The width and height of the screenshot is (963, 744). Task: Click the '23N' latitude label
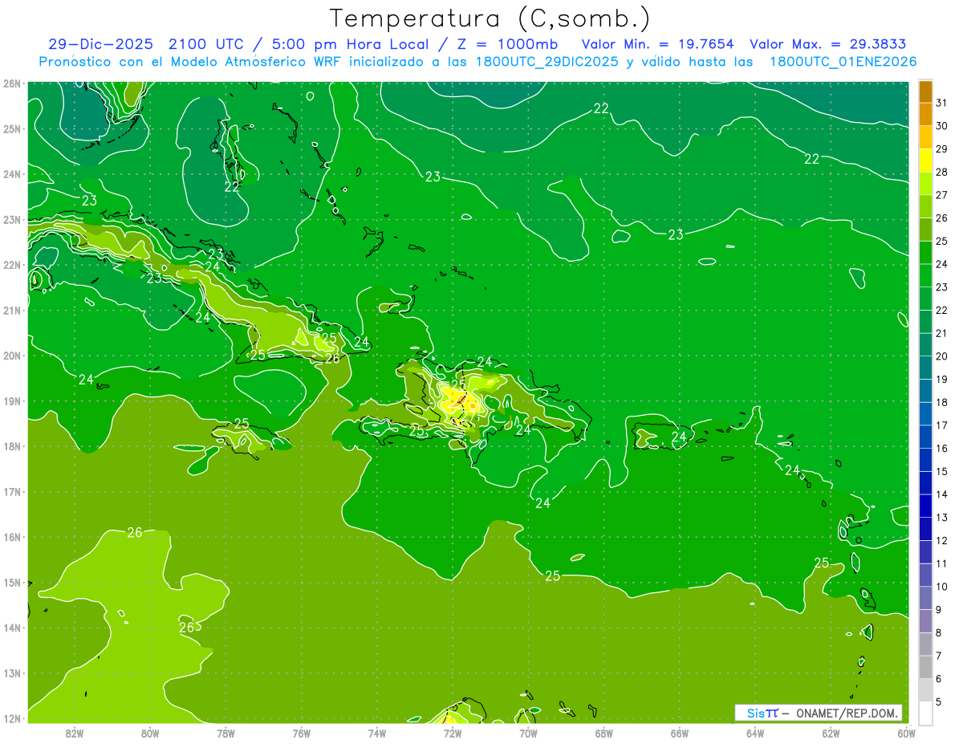(x=12, y=219)
